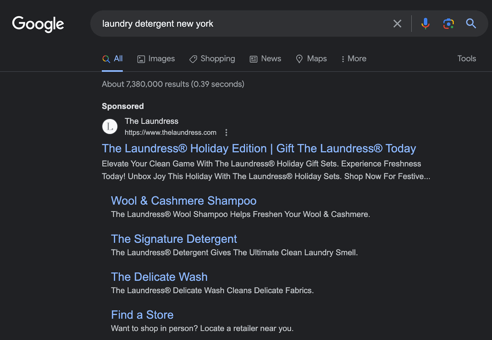Image resolution: width=492 pixels, height=340 pixels.
Task: Click the Google logo to return home
Action: click(x=38, y=24)
